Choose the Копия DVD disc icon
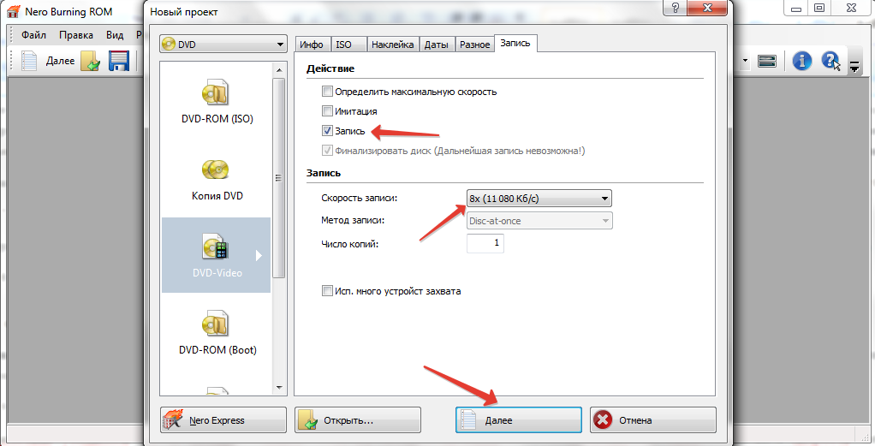Image resolution: width=875 pixels, height=446 pixels. pyautogui.click(x=216, y=169)
